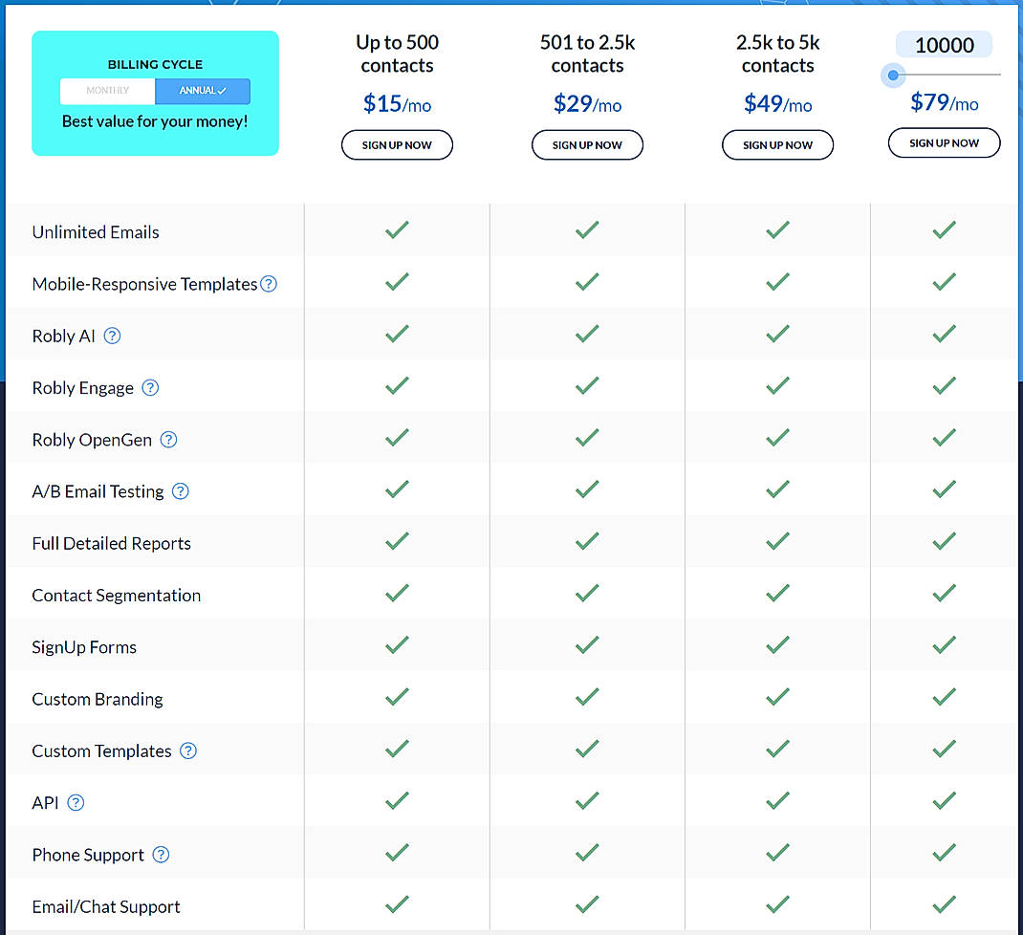Click the Phone Support checkmark under $79 plan
The width and height of the screenshot is (1023, 935).
coord(944,852)
